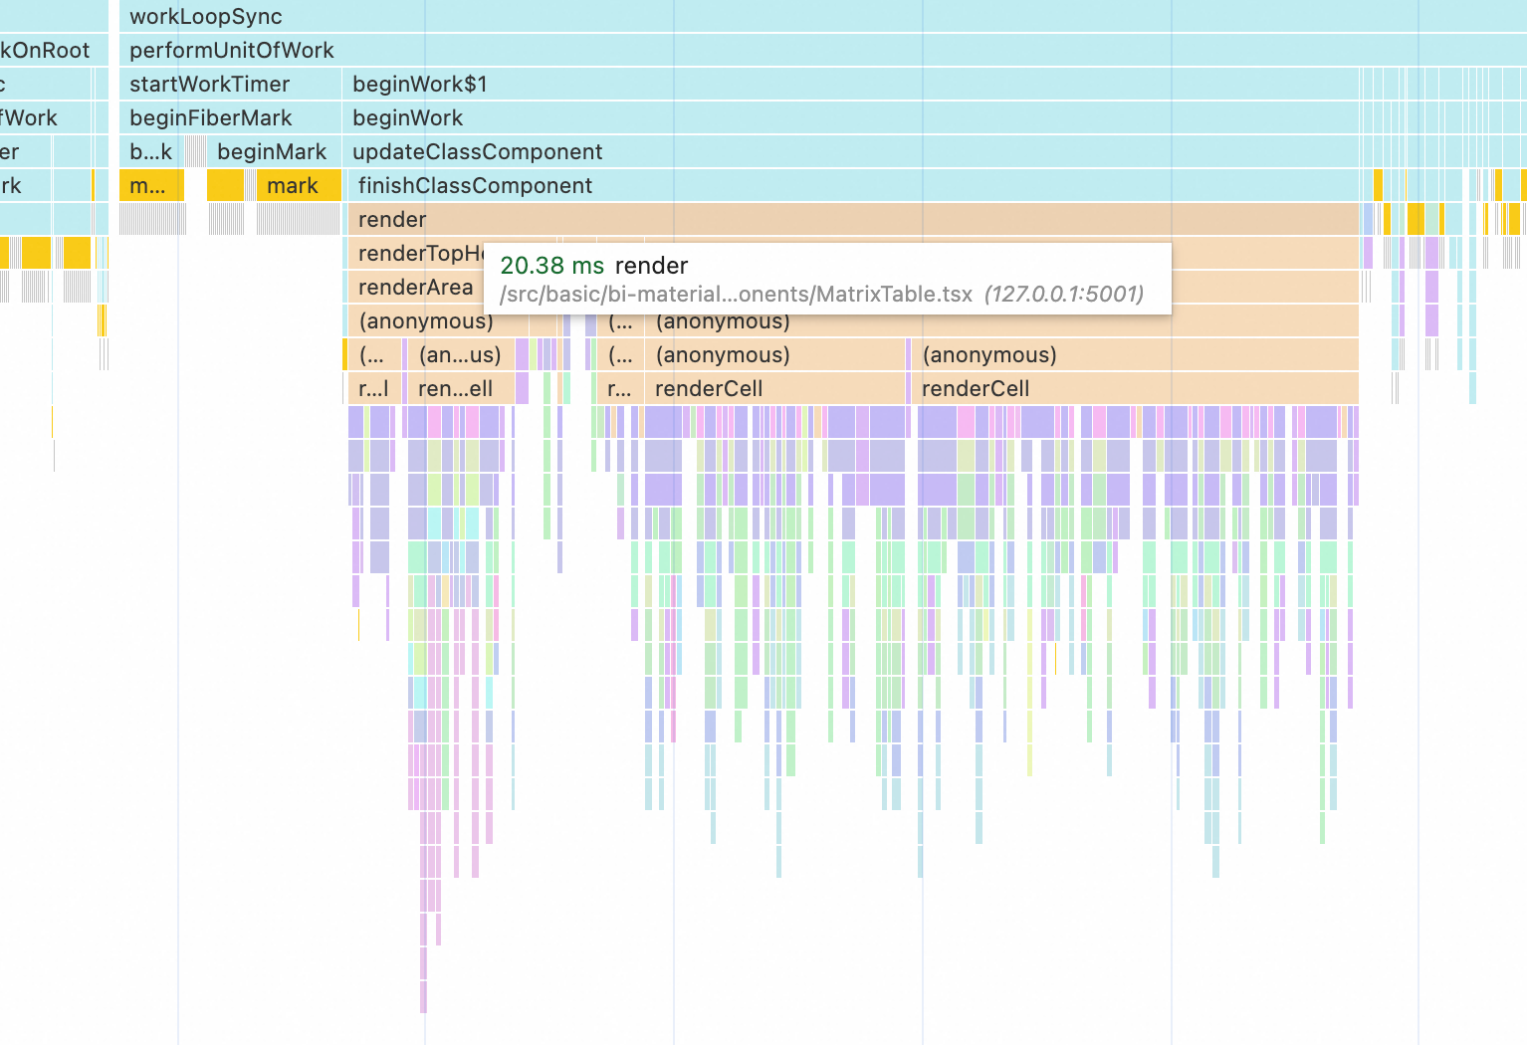Click the renderTopH... frame
Viewport: 1527px width, 1045px height.
pyautogui.click(x=415, y=253)
